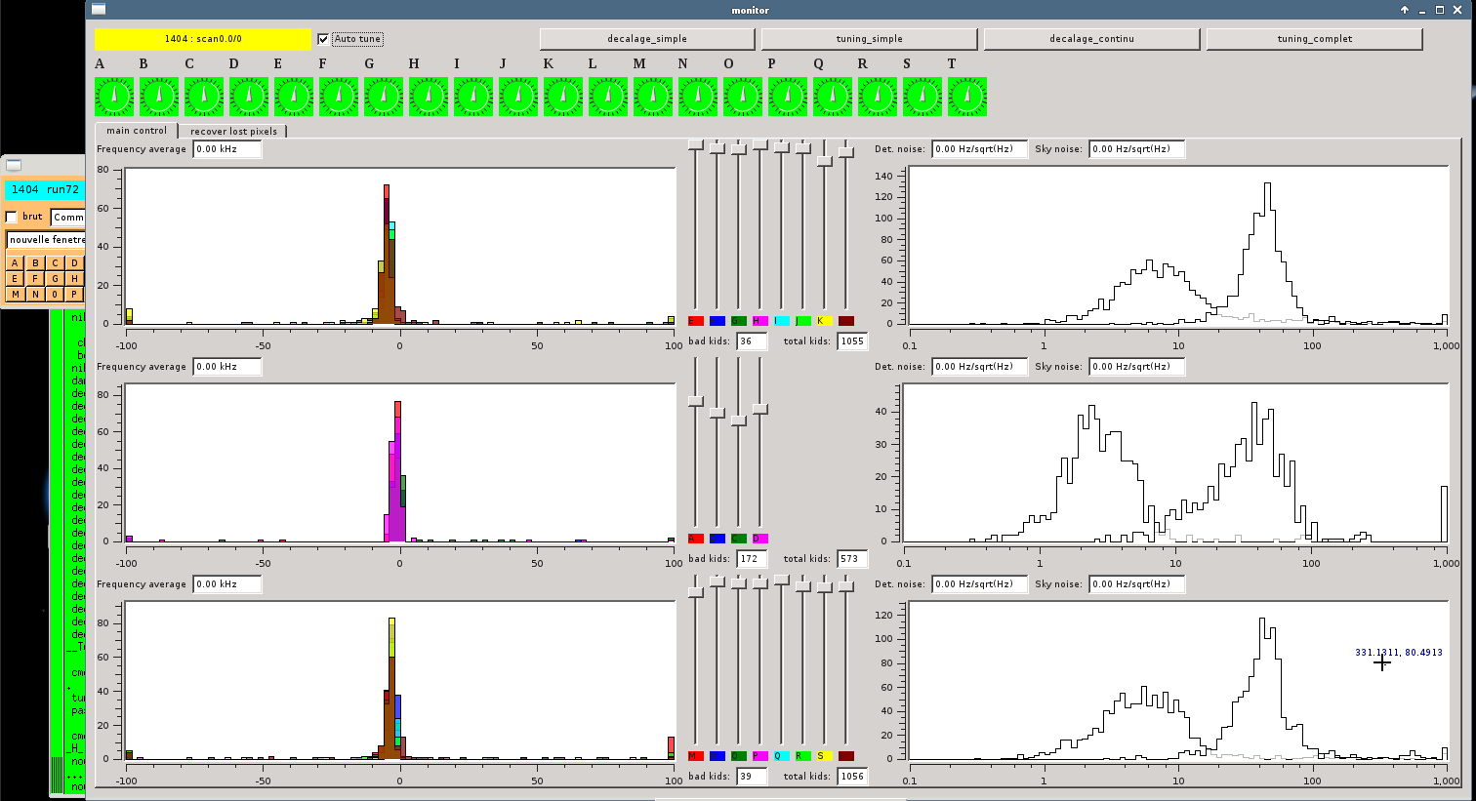
Task: Select the main control tab
Action: click(x=136, y=130)
